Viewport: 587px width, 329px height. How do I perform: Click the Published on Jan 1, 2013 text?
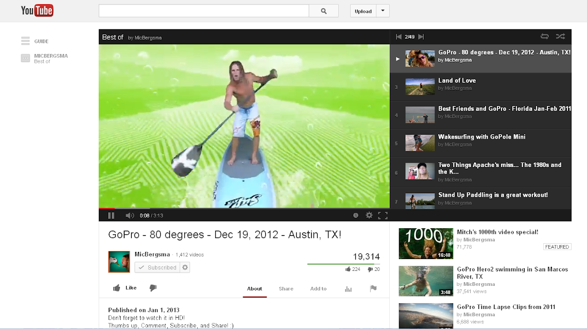tap(144, 310)
